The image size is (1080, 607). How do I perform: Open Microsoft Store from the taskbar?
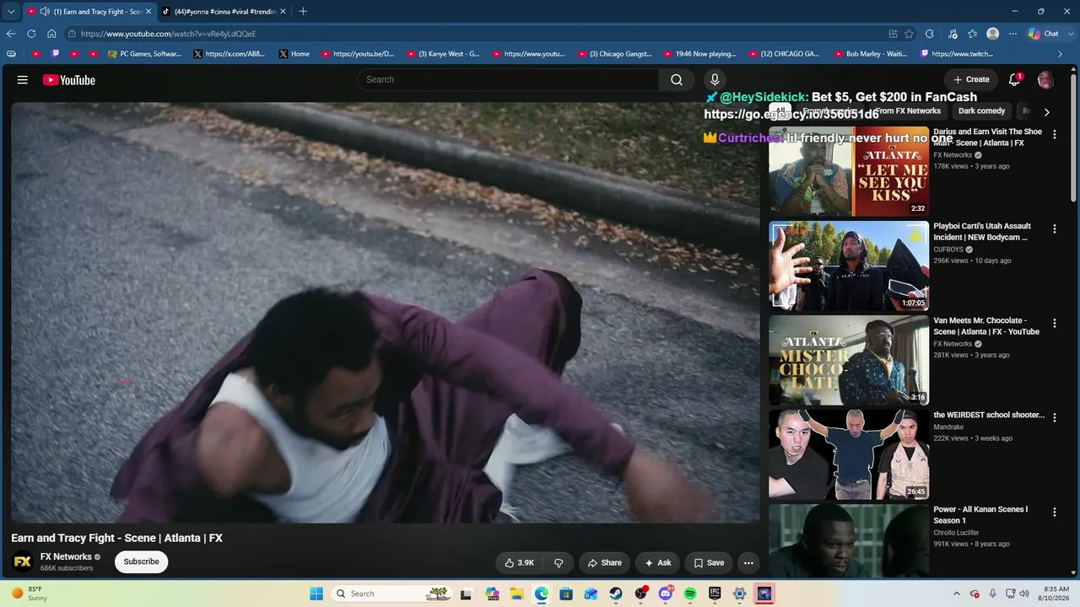(x=566, y=594)
